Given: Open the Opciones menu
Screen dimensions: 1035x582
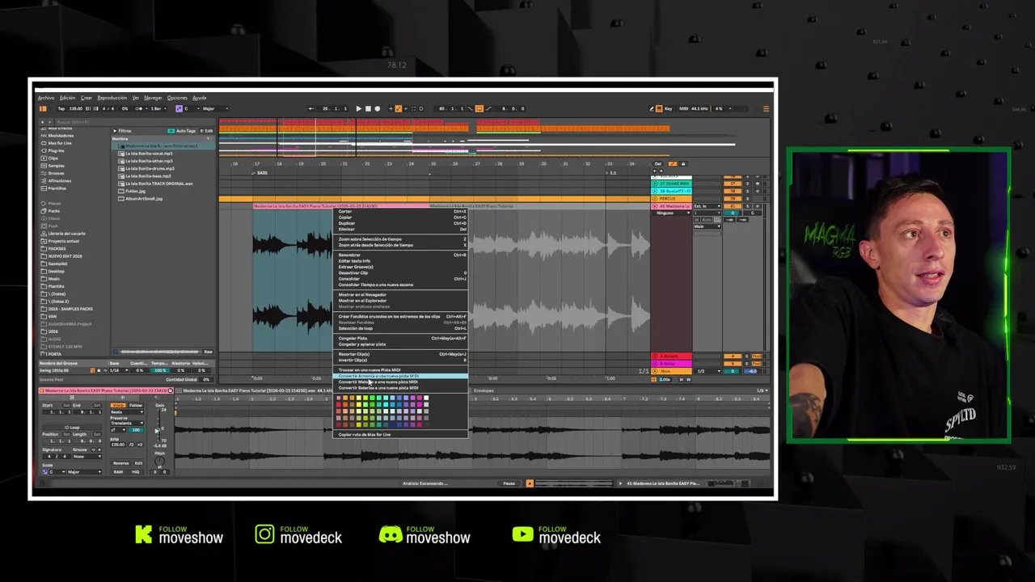Looking at the screenshot, I should pos(177,98).
